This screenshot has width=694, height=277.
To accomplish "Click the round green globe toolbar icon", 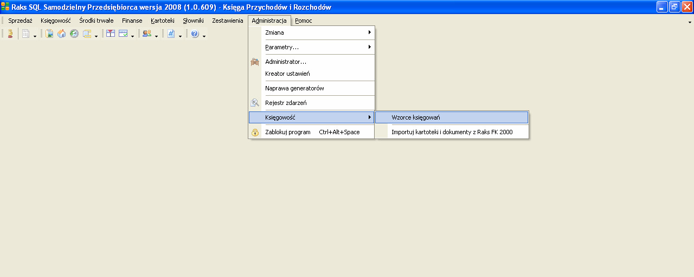I will pos(74,34).
